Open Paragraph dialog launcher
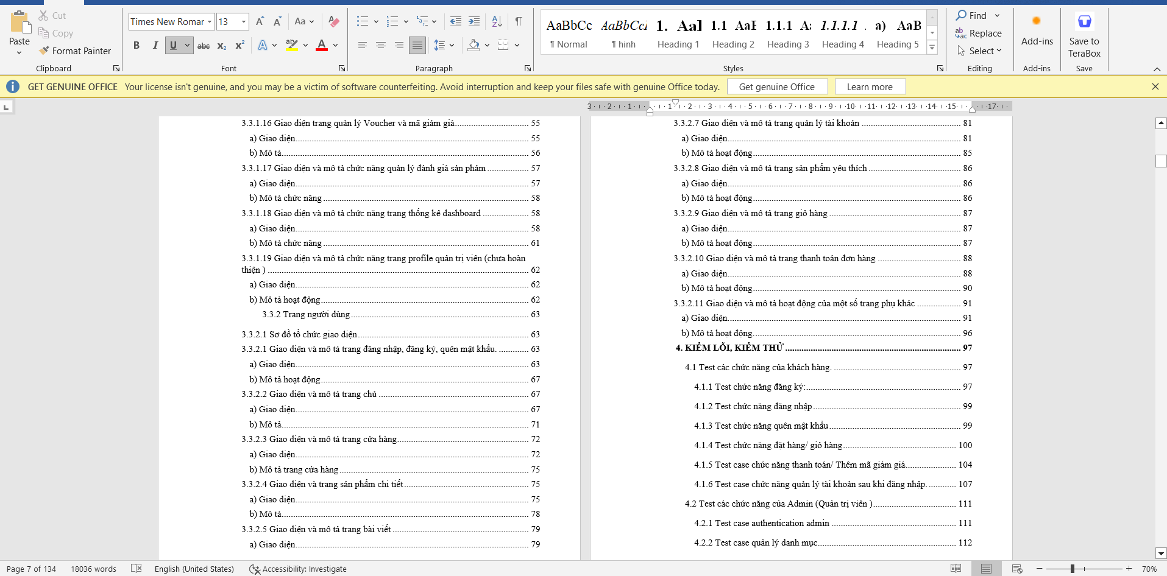The height and width of the screenshot is (576, 1167). [x=527, y=68]
